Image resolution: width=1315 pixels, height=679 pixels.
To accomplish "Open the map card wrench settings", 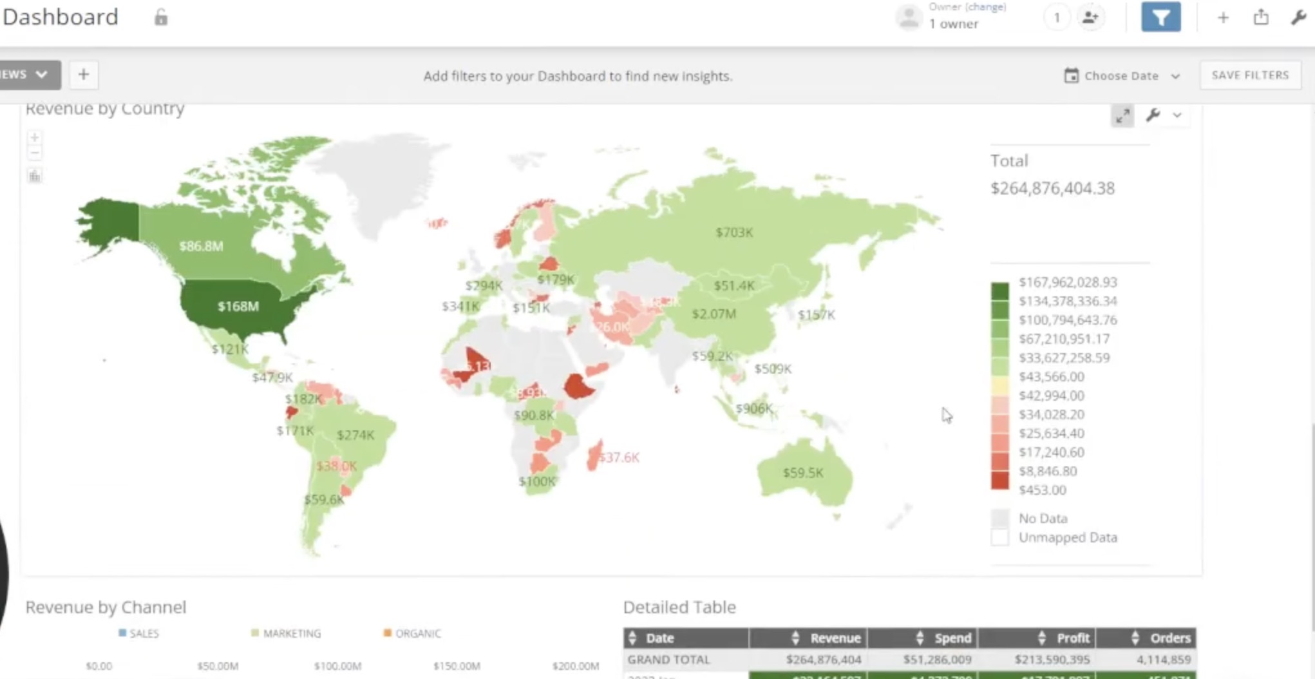I will click(1153, 115).
